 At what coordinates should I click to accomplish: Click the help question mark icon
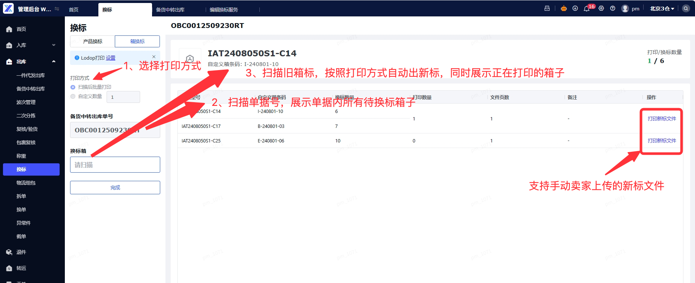click(x=613, y=9)
